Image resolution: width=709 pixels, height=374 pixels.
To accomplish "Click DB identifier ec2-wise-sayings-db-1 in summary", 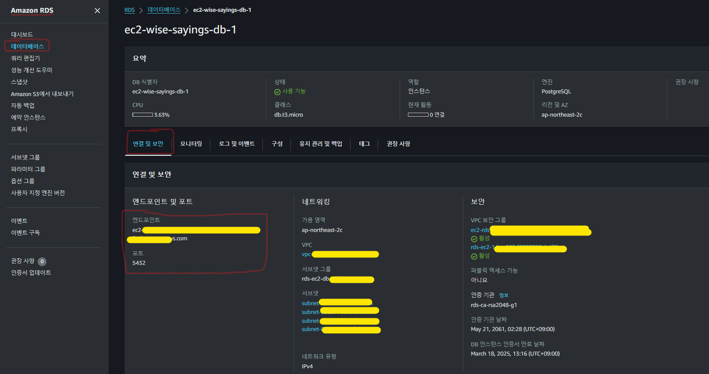I will pyautogui.click(x=160, y=91).
